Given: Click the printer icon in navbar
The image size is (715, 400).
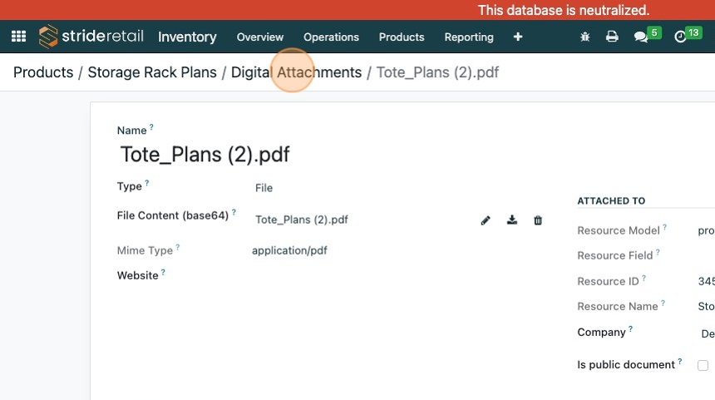Looking at the screenshot, I should pyautogui.click(x=612, y=37).
